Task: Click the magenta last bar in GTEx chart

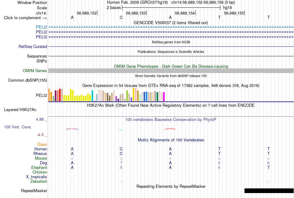Action: 164,97
